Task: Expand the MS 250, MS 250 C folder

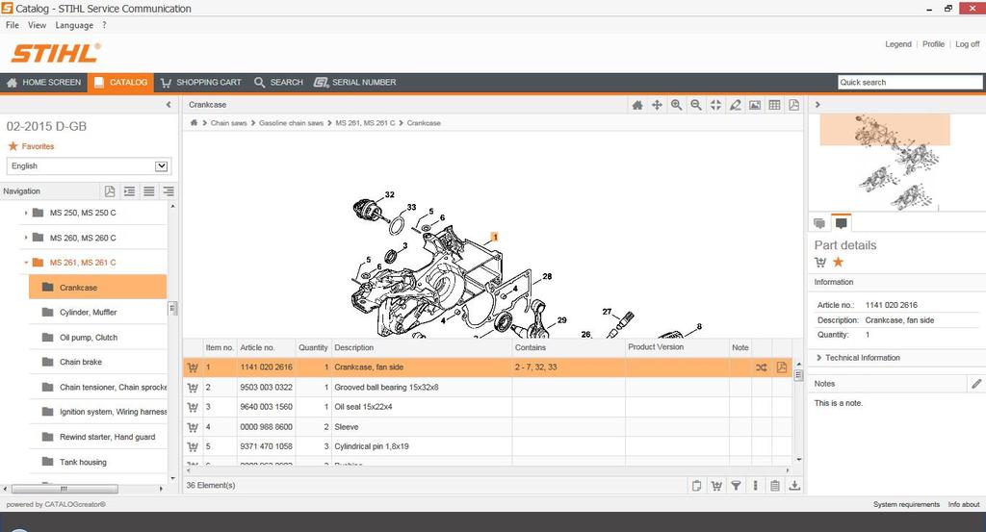Action: tap(26, 213)
